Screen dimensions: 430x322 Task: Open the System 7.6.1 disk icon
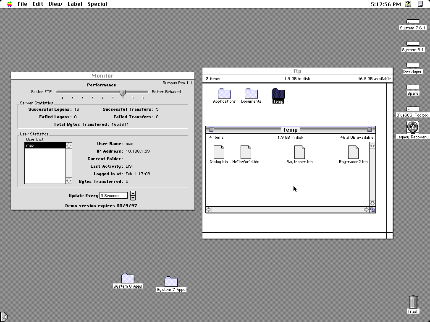tap(413, 21)
